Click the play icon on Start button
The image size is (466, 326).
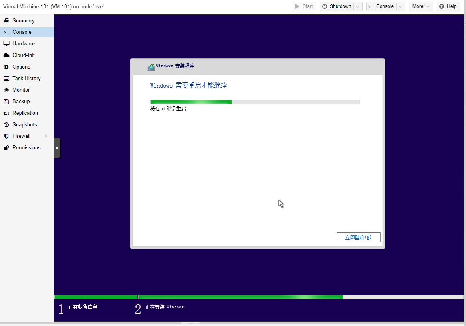click(x=297, y=6)
